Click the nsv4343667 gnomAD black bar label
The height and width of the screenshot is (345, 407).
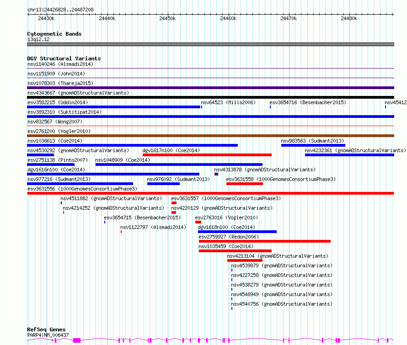click(78, 93)
